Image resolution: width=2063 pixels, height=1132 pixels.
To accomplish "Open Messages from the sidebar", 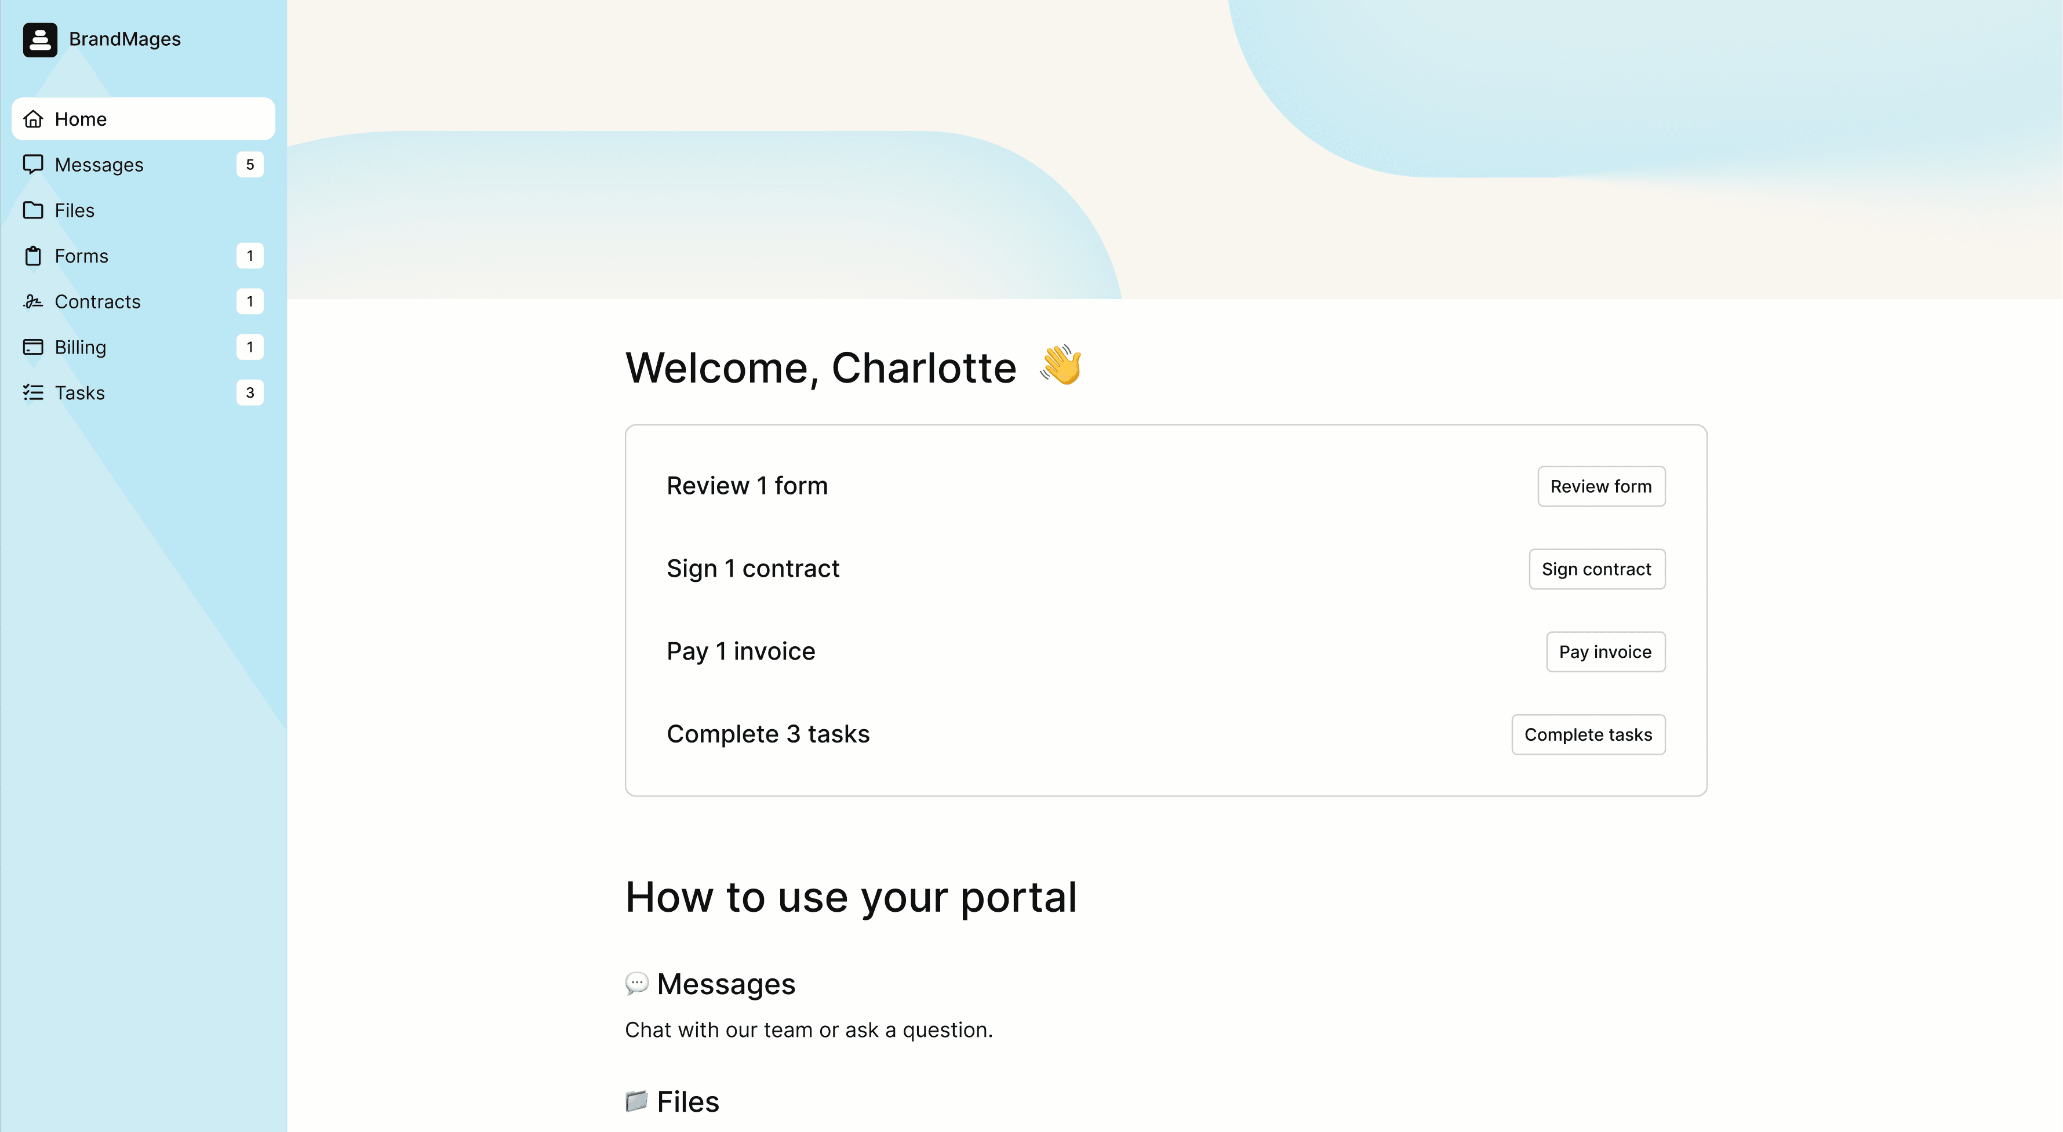I will pos(99,165).
